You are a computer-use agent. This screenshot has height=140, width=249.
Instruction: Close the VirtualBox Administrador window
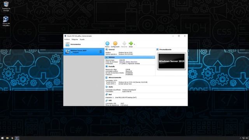tap(185, 36)
